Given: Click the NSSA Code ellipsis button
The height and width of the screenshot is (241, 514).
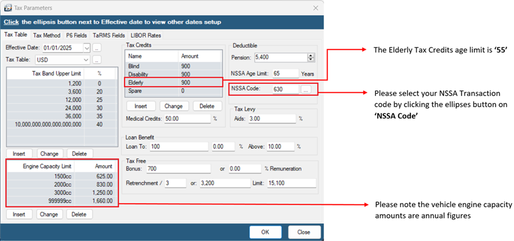Looking at the screenshot, I should click(305, 89).
